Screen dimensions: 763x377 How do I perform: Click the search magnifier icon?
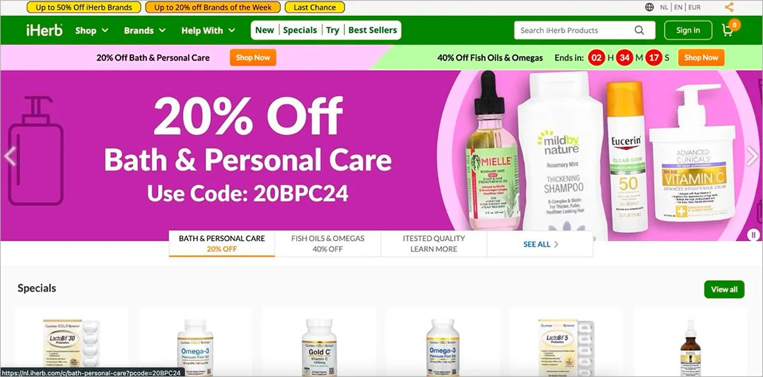click(640, 30)
